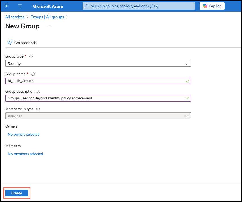242x202 pixels.
Task: Click the Got feedback icon
Action: pyautogui.click(x=10, y=43)
